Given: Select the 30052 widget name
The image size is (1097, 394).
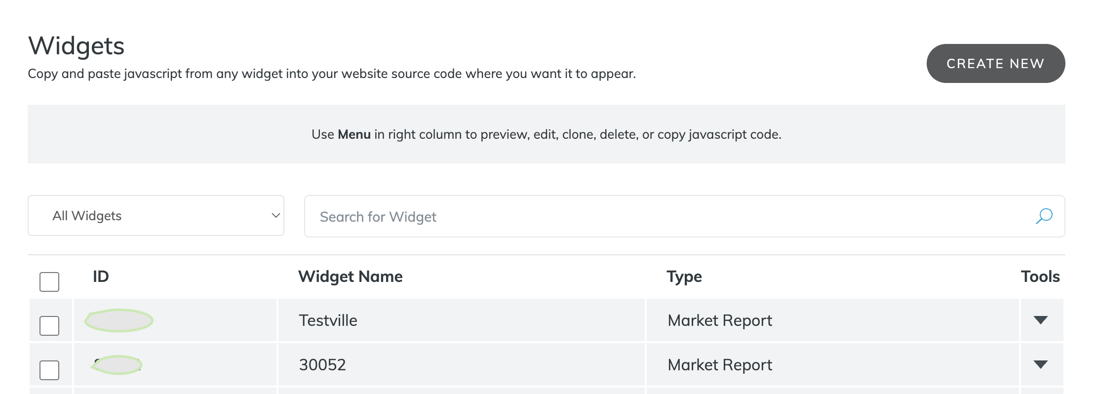Looking at the screenshot, I should tap(322, 365).
